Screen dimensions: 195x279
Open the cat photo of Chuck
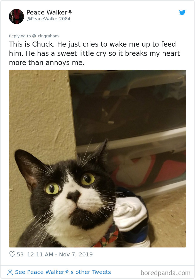click(x=97, y=159)
